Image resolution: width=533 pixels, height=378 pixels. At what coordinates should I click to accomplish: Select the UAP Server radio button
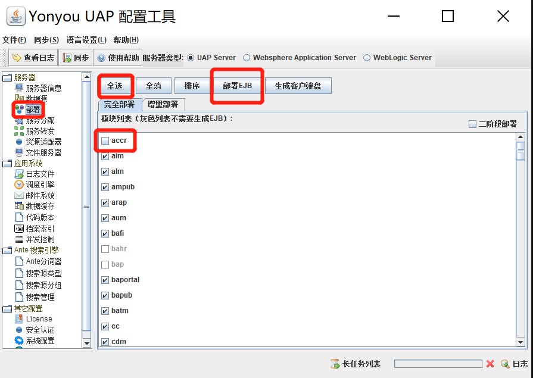click(x=191, y=58)
